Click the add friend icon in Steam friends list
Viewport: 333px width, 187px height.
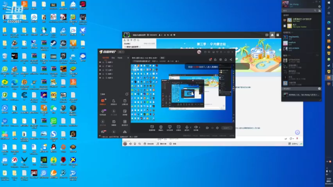click(x=319, y=11)
